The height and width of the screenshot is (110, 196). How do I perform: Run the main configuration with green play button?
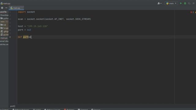[181, 3]
